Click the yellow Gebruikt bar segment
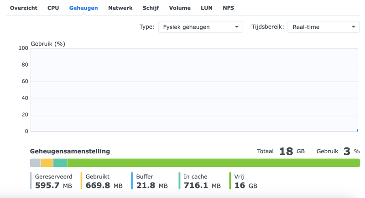This screenshot has height=198, width=365. pos(47,163)
